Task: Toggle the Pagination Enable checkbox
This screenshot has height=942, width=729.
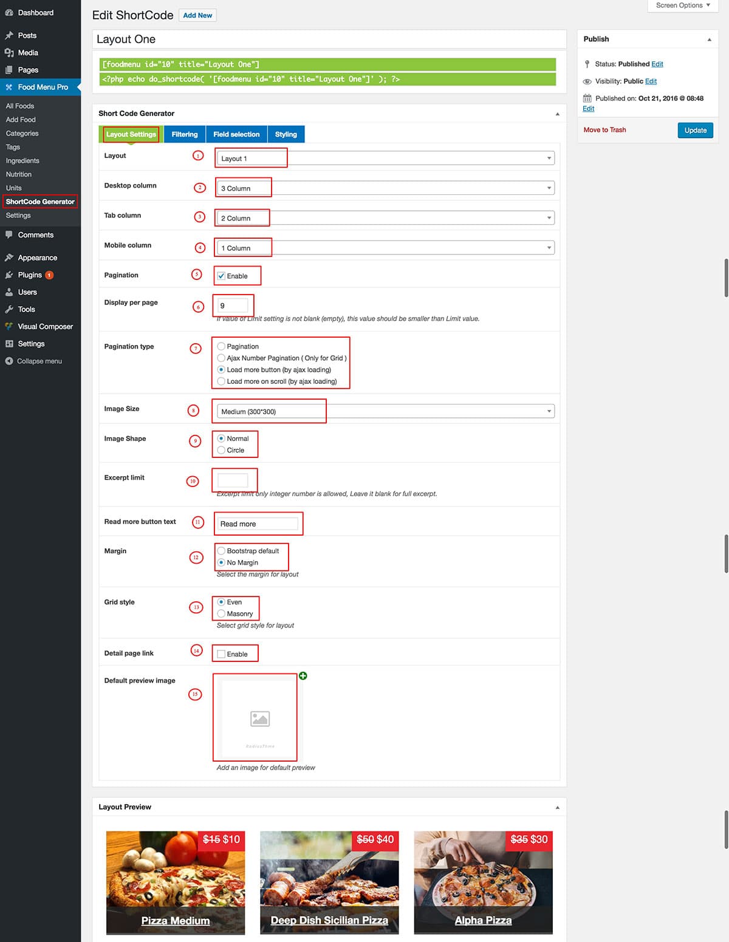Action: pyautogui.click(x=221, y=276)
